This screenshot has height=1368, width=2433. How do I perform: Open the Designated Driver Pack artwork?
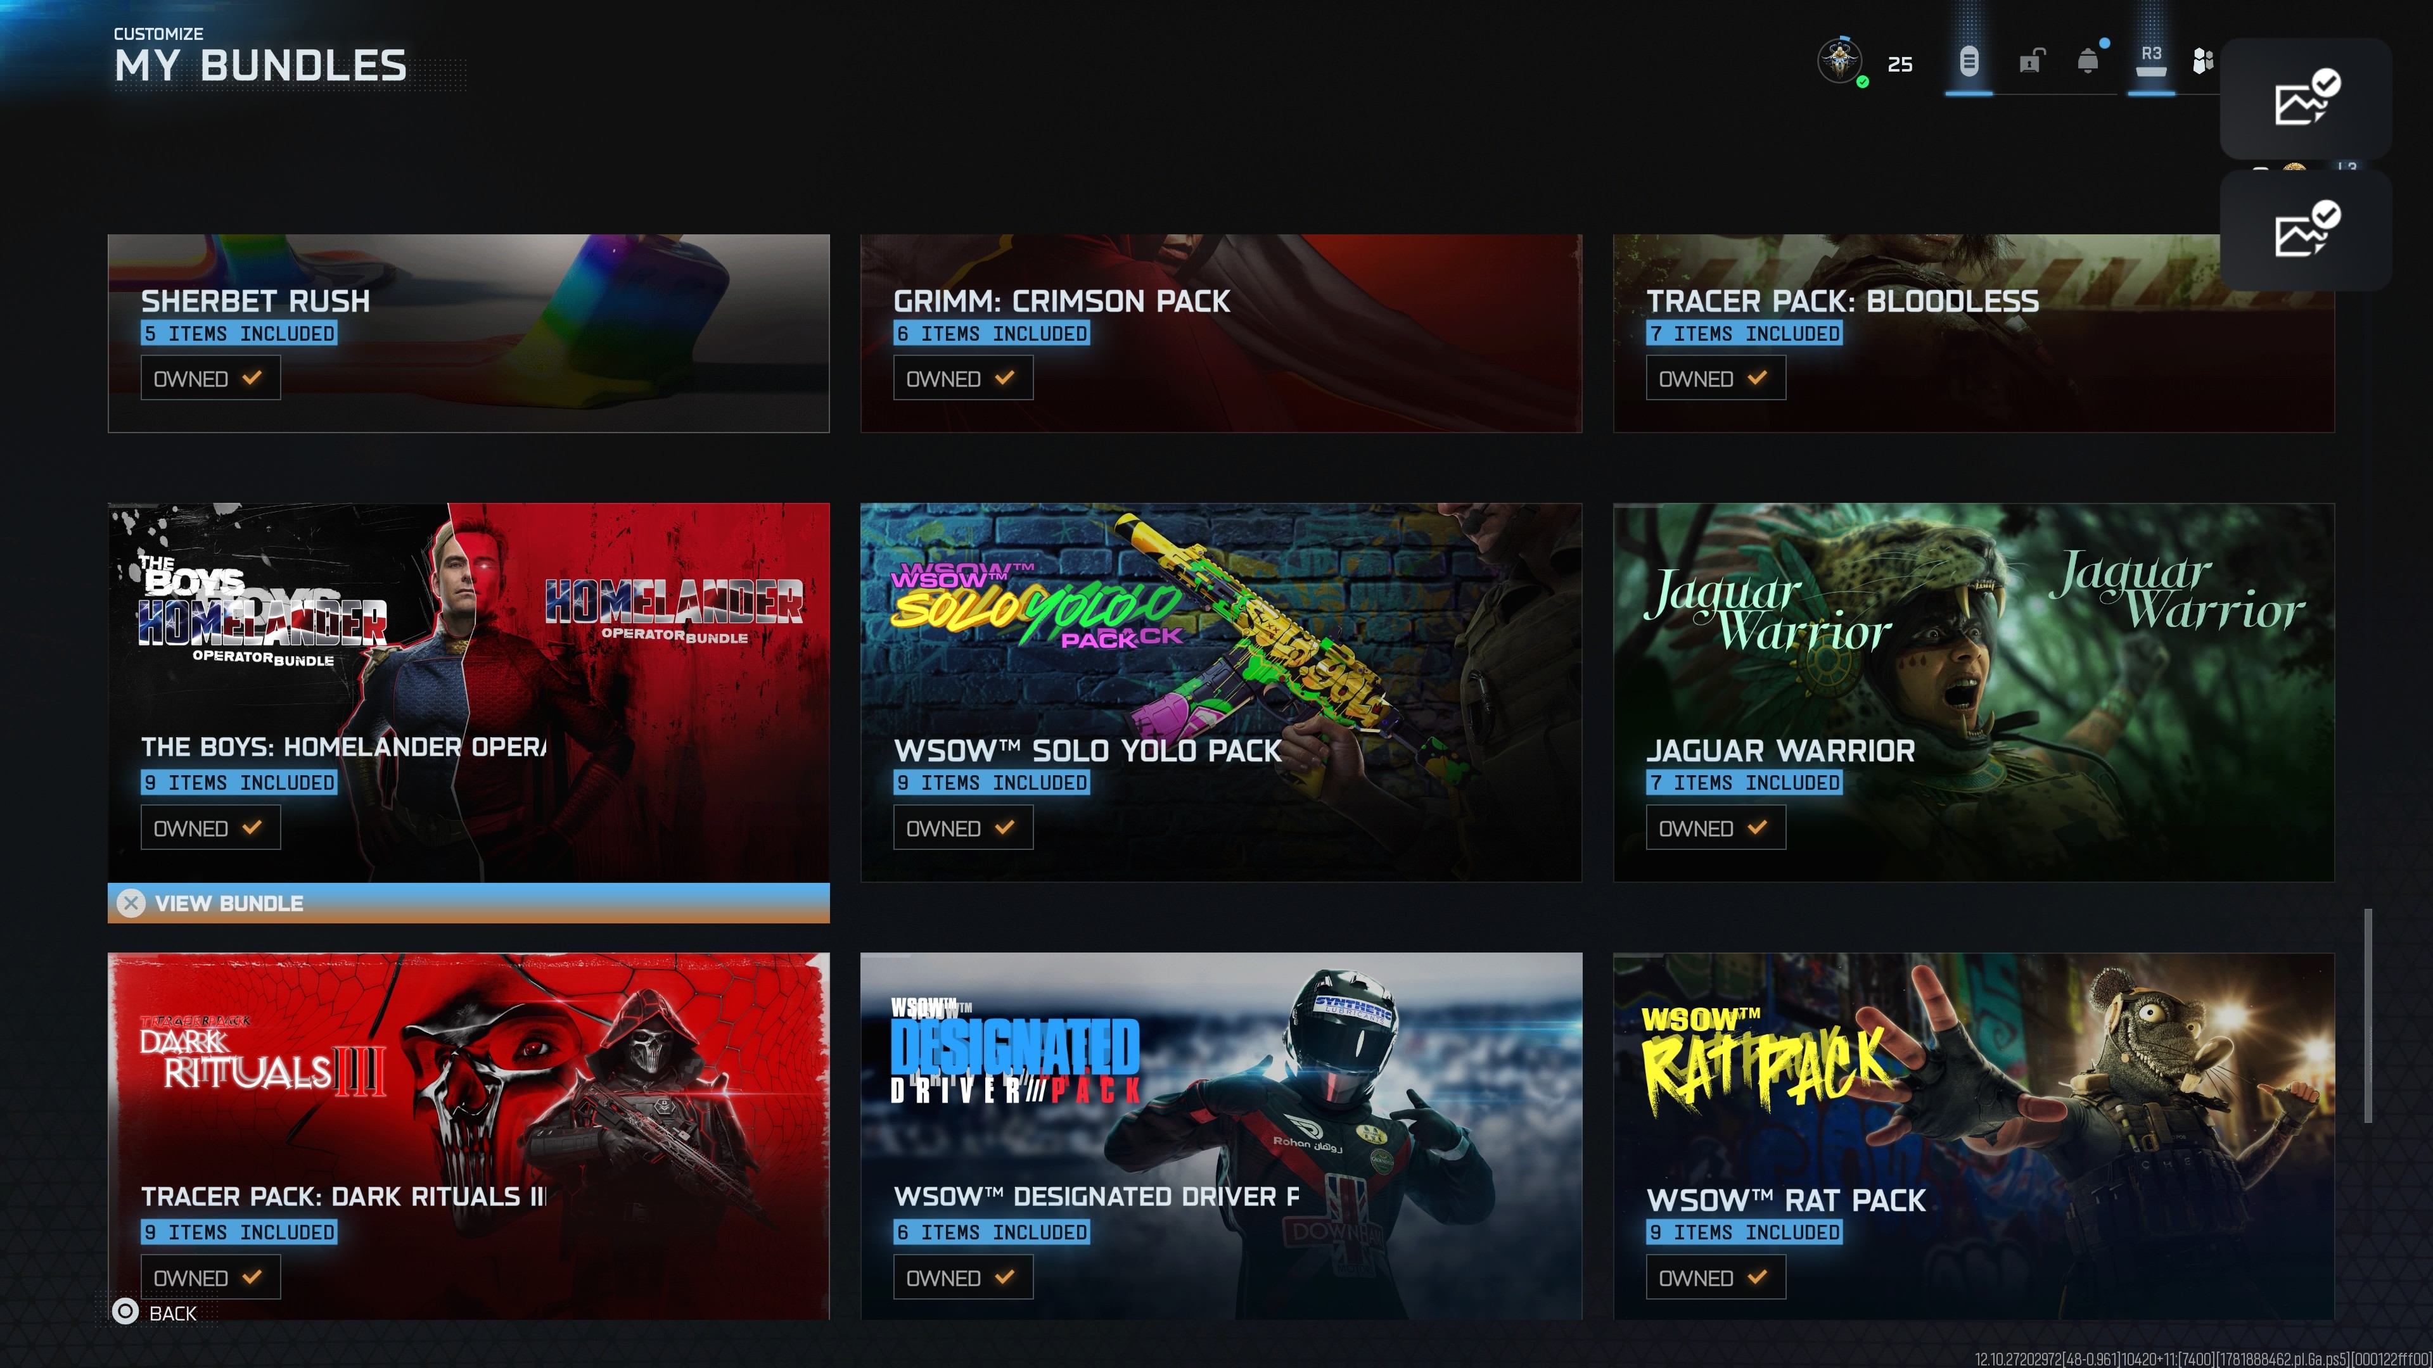coord(1221,1136)
